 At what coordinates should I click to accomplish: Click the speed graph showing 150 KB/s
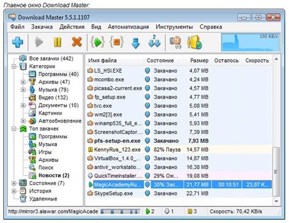251,42
